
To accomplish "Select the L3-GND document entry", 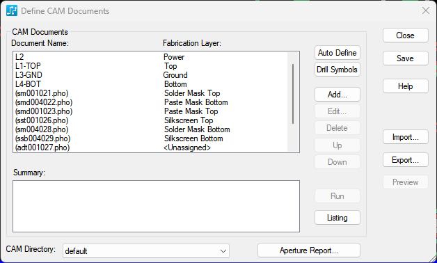I will pos(150,75).
